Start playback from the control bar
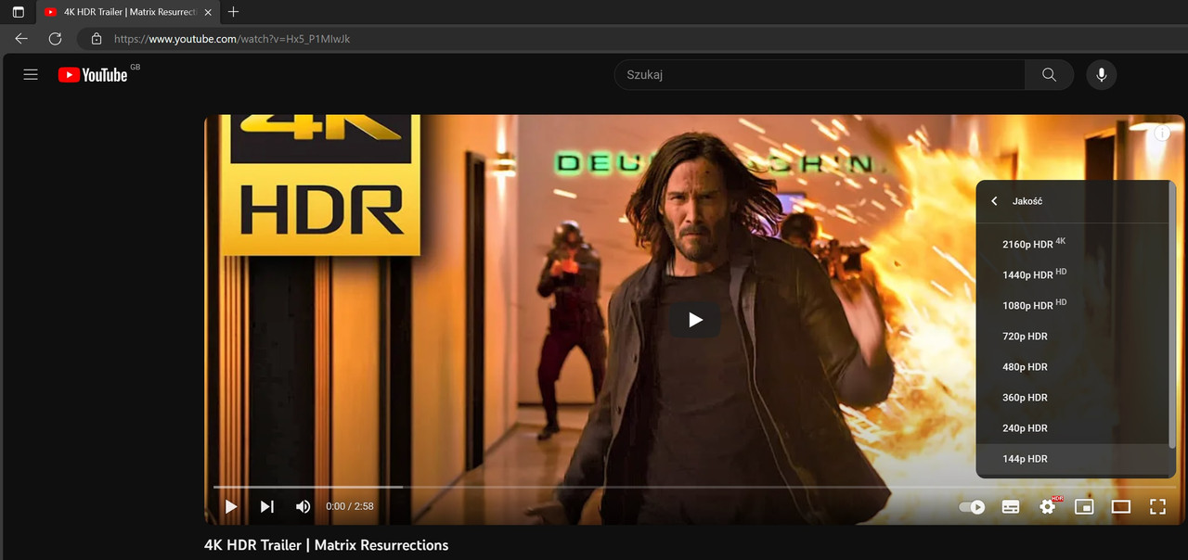Image resolution: width=1188 pixels, height=560 pixels. 231,506
